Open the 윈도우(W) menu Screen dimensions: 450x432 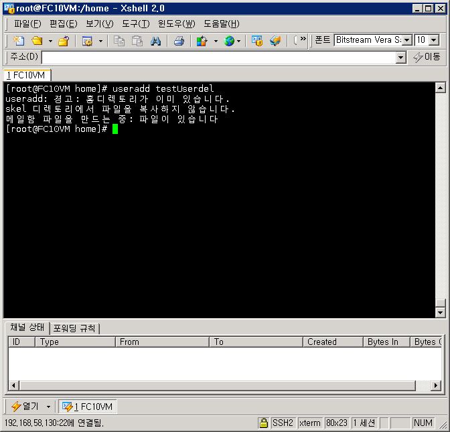tap(177, 24)
